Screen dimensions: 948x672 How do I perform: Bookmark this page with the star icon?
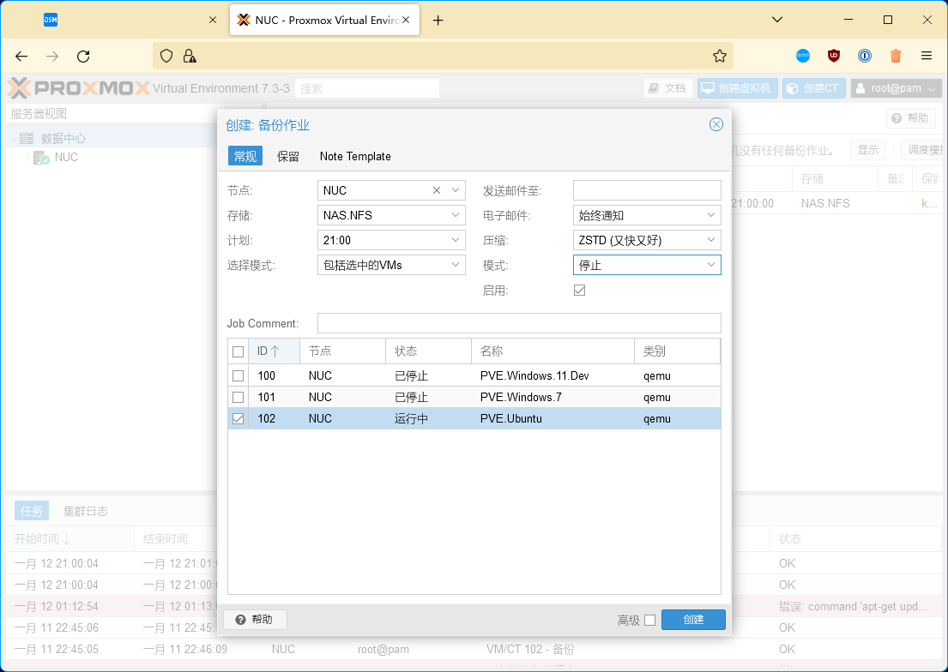coord(719,56)
